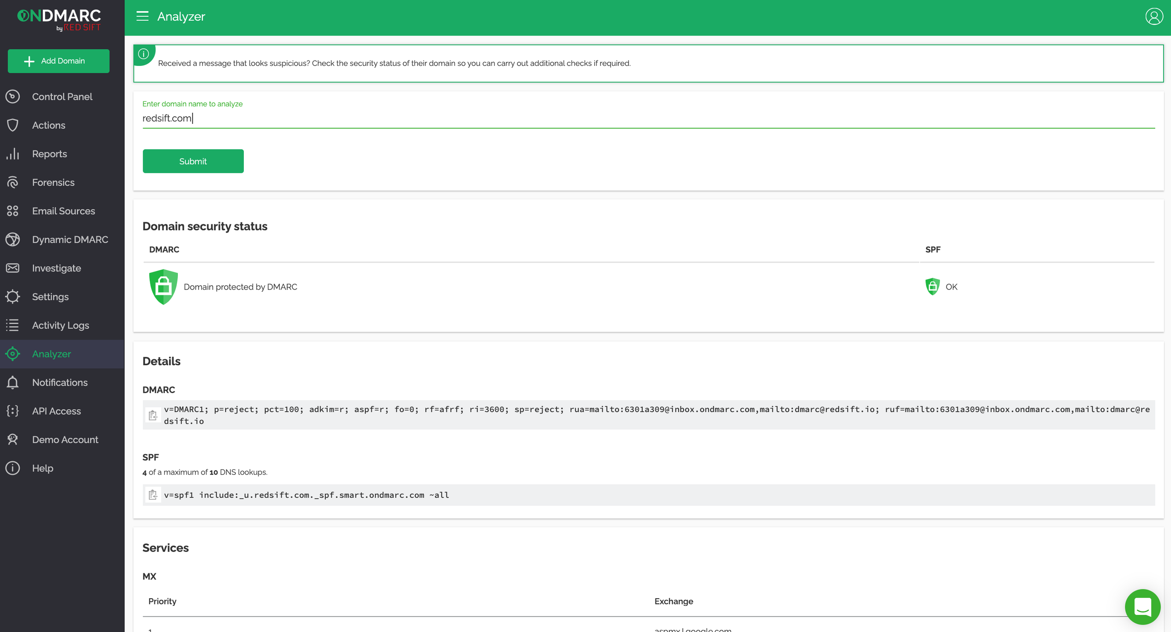Click the Services heading
1171x632 pixels.
pyautogui.click(x=166, y=547)
